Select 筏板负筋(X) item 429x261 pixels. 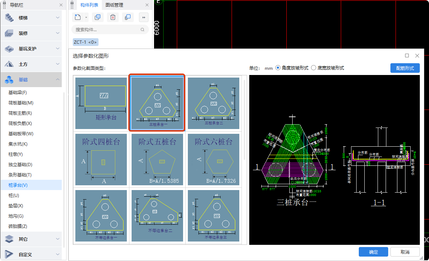pos(31,124)
